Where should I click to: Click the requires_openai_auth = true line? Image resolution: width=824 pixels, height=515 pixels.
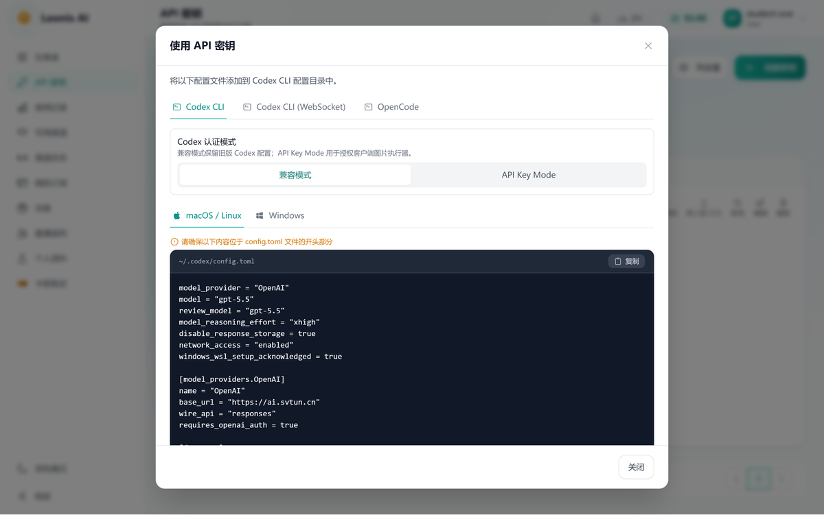[x=238, y=425]
